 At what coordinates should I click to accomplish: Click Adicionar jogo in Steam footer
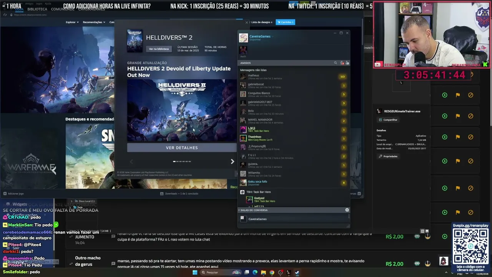(13, 194)
